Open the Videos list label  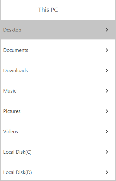pos(10,132)
